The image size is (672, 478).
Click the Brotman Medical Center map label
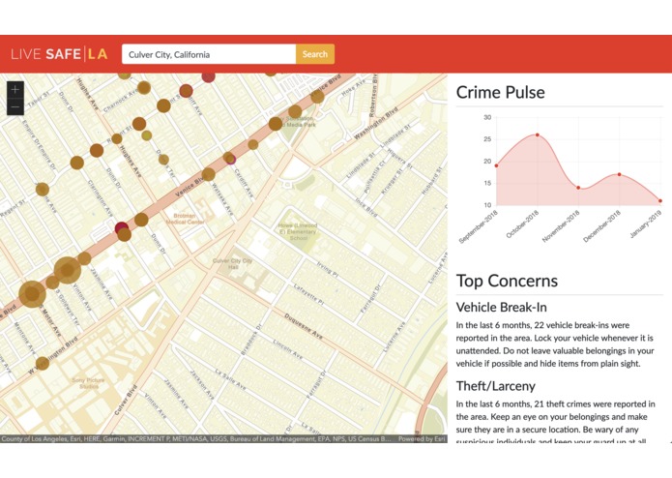(185, 219)
